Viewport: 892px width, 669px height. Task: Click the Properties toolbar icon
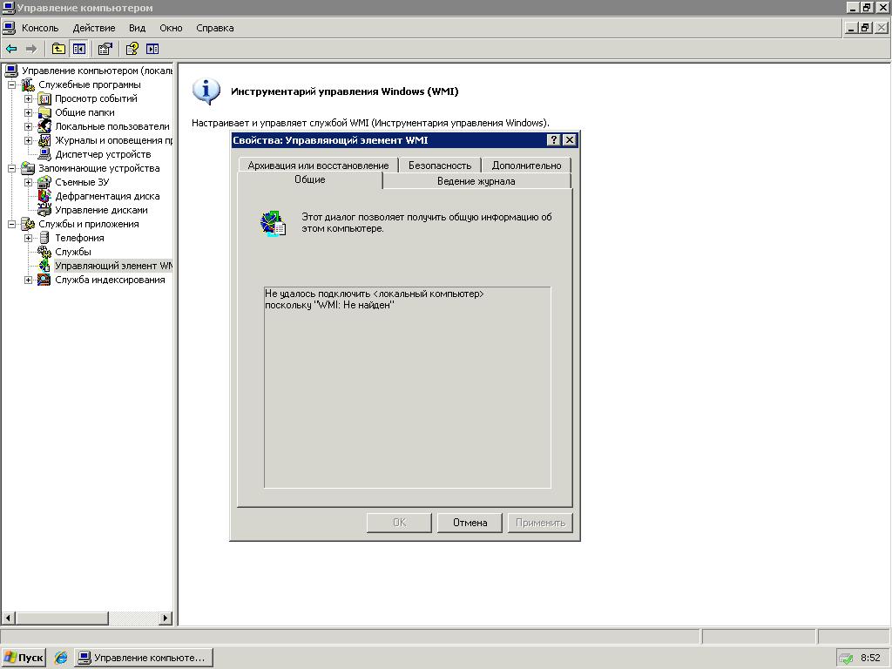point(105,49)
